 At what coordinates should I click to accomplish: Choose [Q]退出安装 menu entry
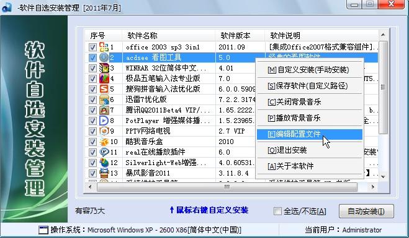coord(310,150)
